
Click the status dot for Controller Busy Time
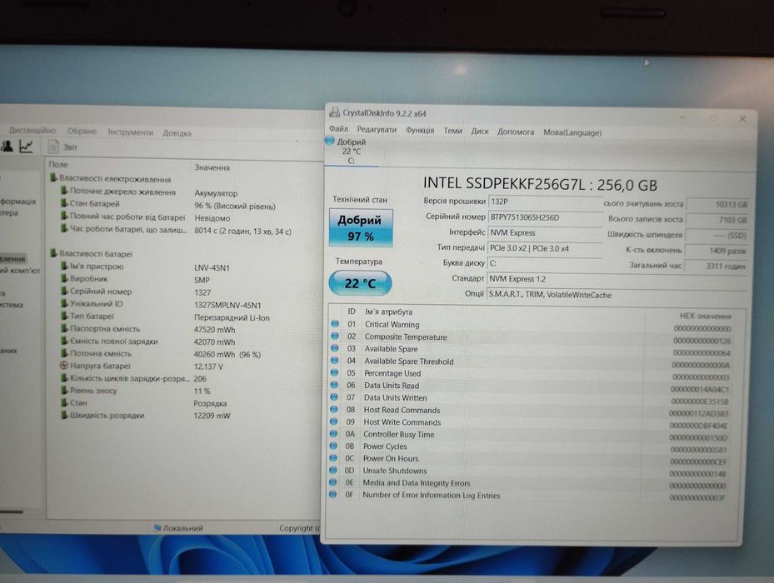334,433
